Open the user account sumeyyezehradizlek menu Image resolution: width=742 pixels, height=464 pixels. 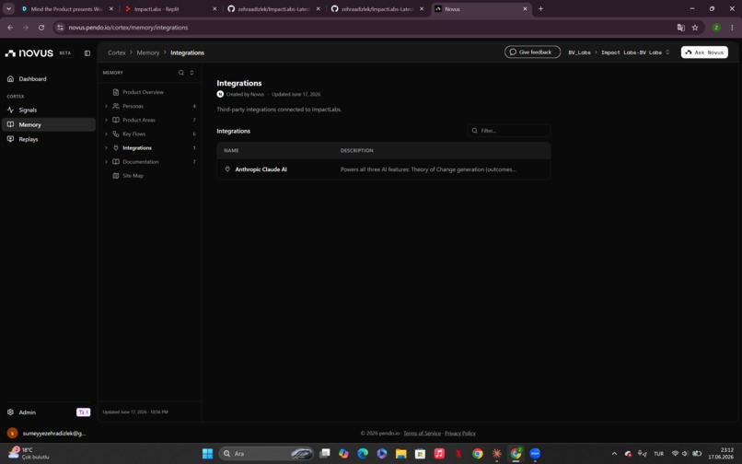[46, 434]
